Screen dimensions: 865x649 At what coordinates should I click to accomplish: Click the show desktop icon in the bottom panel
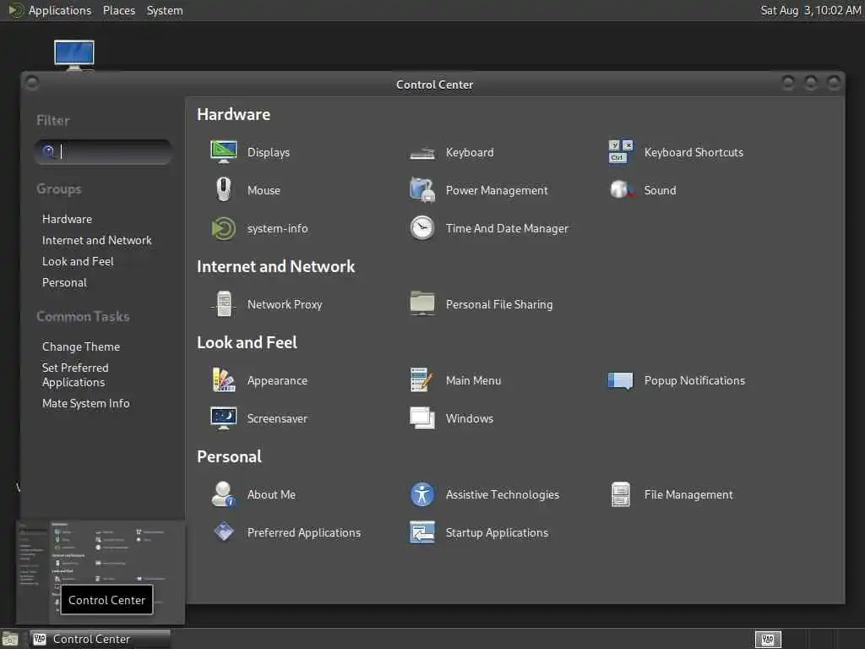[x=10, y=640]
